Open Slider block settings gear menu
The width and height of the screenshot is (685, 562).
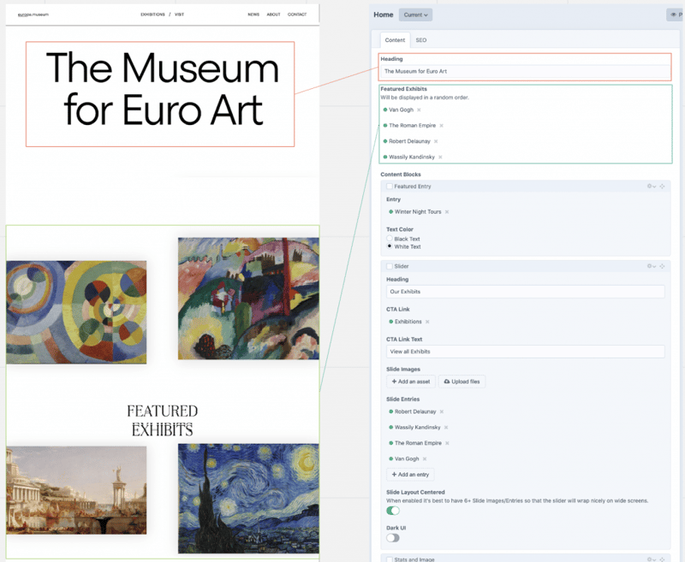(651, 266)
